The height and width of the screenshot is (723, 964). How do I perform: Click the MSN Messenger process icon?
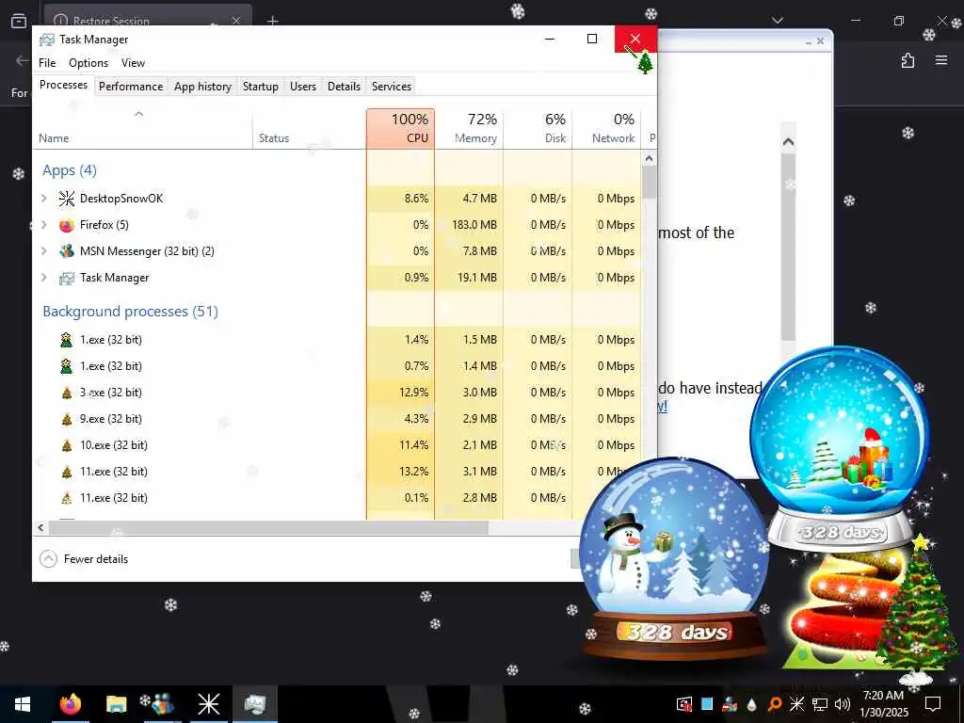pos(67,251)
